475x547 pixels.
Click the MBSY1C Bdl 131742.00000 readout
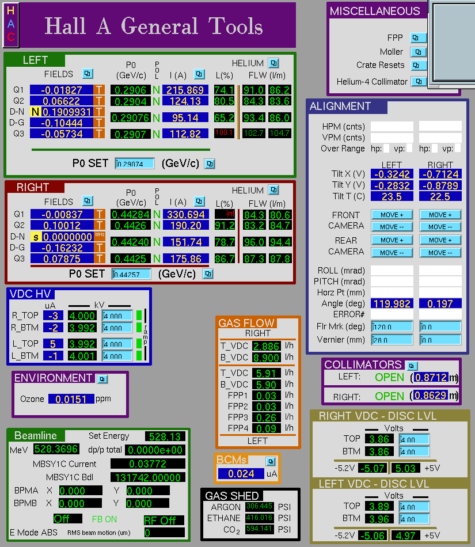tap(148, 477)
